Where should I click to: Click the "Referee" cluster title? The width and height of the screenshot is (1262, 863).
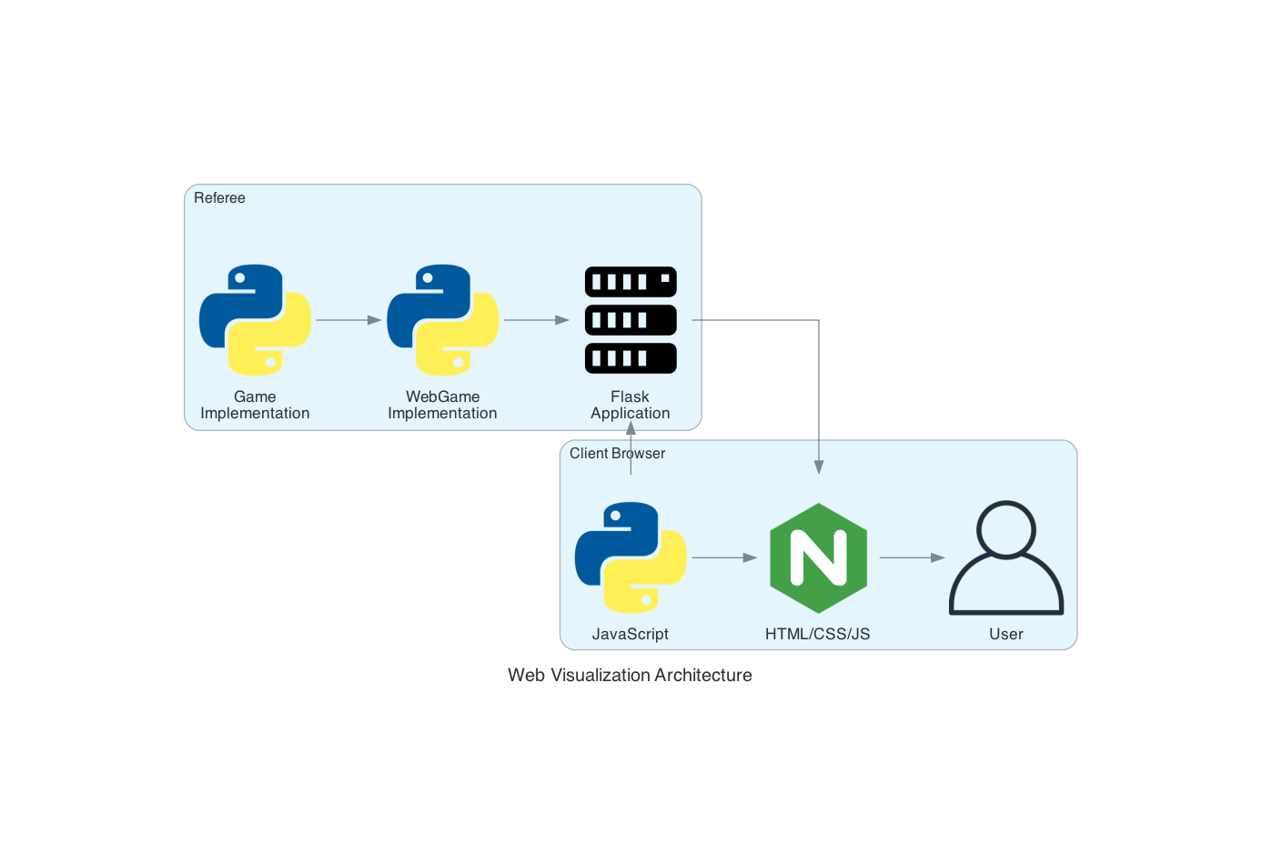[219, 198]
